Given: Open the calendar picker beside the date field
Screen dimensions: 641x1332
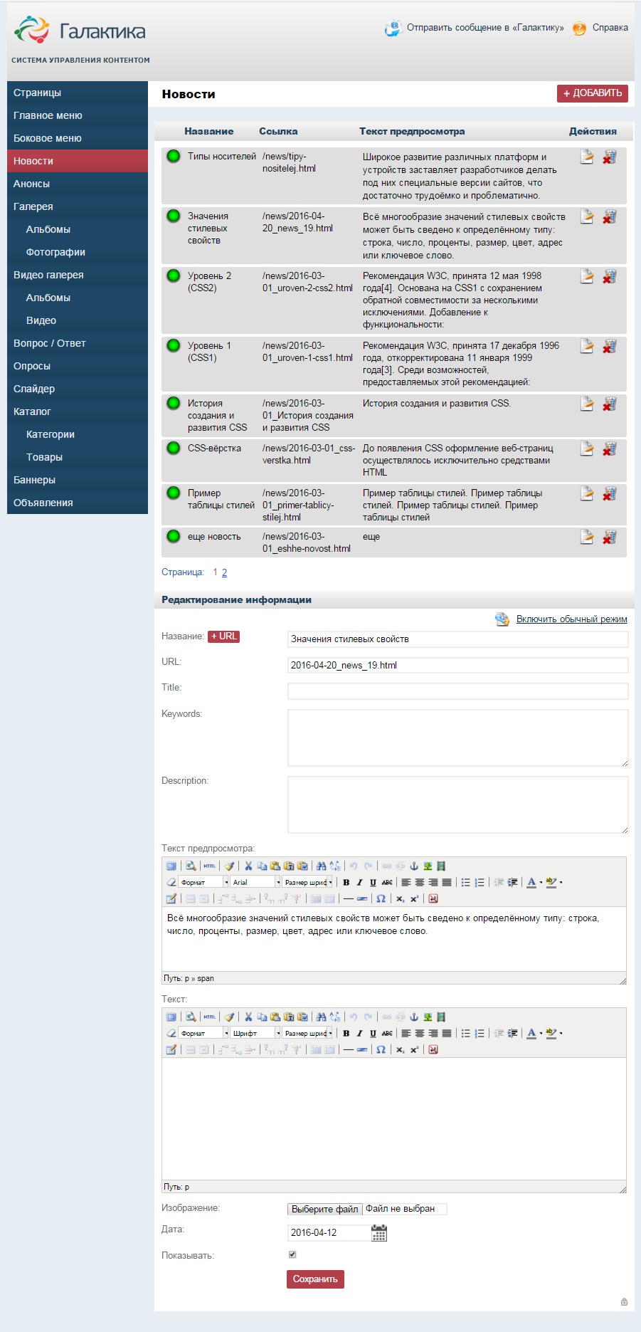Looking at the screenshot, I should pos(379,1232).
